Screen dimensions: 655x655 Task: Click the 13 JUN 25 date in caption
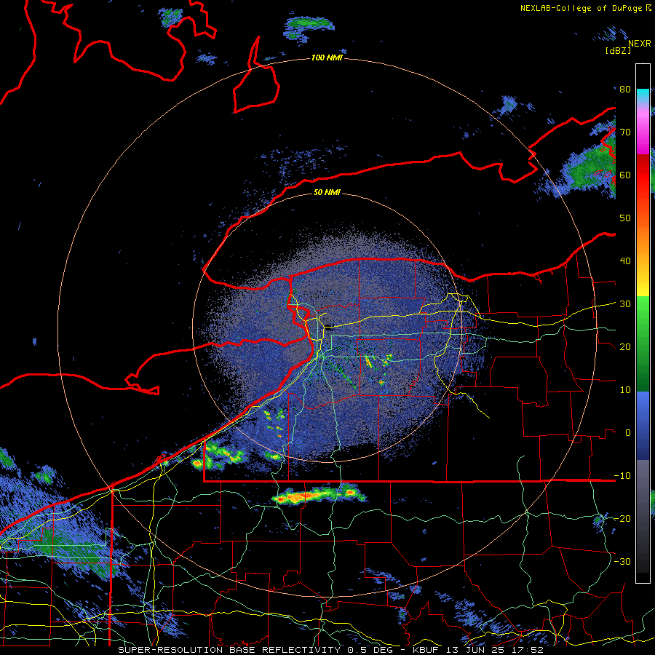coord(475,650)
